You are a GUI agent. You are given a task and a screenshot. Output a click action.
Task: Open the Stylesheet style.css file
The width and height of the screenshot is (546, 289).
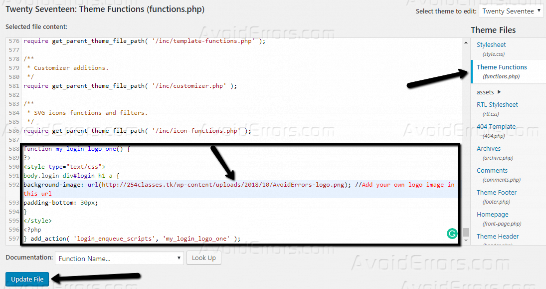[x=491, y=45]
